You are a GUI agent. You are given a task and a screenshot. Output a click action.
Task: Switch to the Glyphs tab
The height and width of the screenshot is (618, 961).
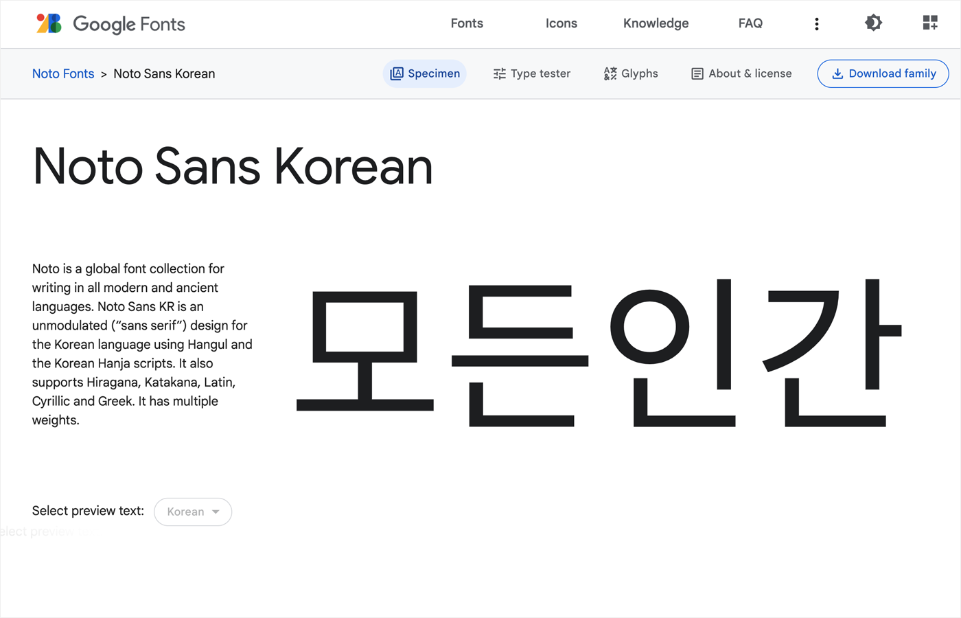pyautogui.click(x=631, y=73)
